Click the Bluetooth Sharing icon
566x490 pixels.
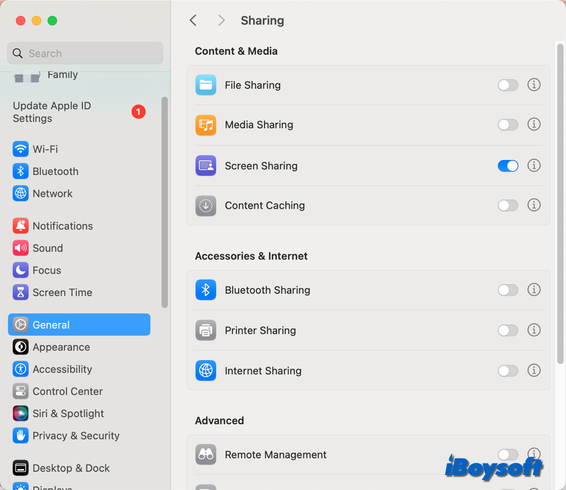pyautogui.click(x=206, y=290)
